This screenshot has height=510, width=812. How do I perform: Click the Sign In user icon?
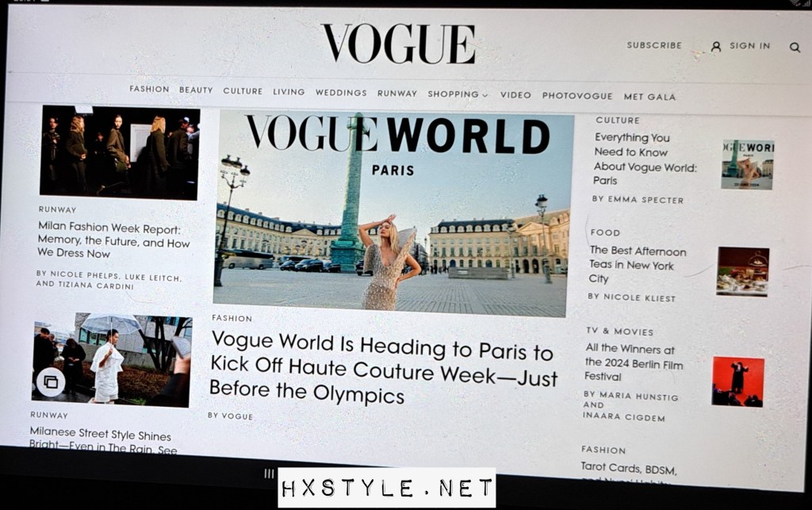coord(716,47)
